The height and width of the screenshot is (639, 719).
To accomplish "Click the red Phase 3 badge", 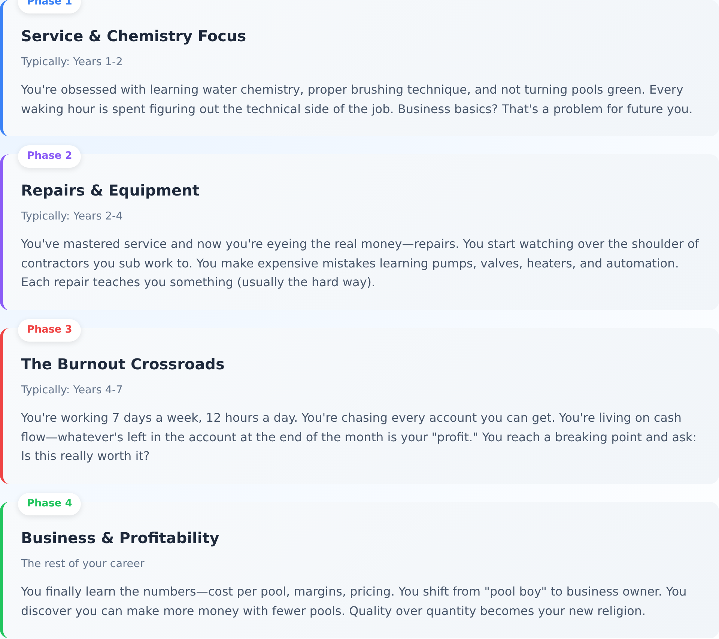I will coord(49,330).
